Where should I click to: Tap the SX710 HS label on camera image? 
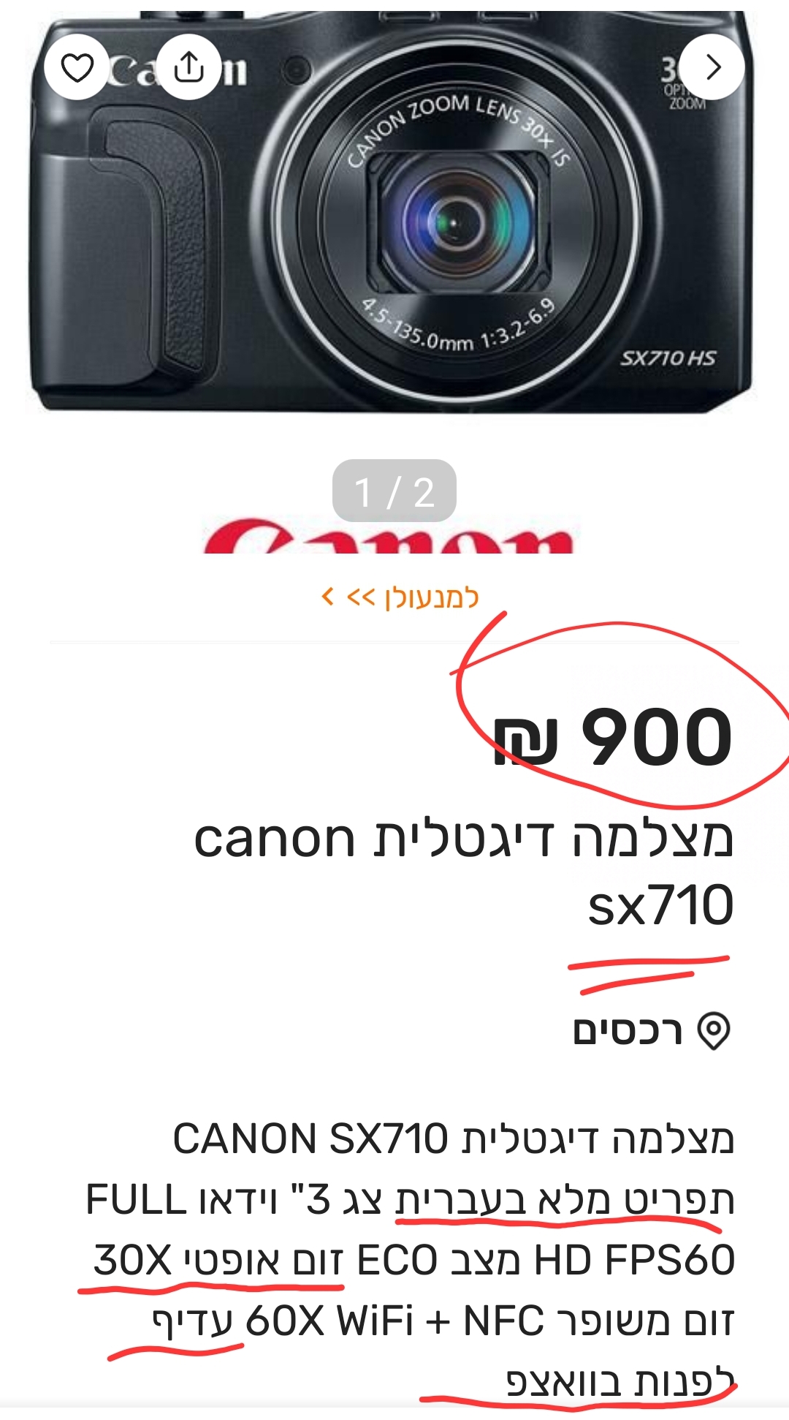(668, 358)
